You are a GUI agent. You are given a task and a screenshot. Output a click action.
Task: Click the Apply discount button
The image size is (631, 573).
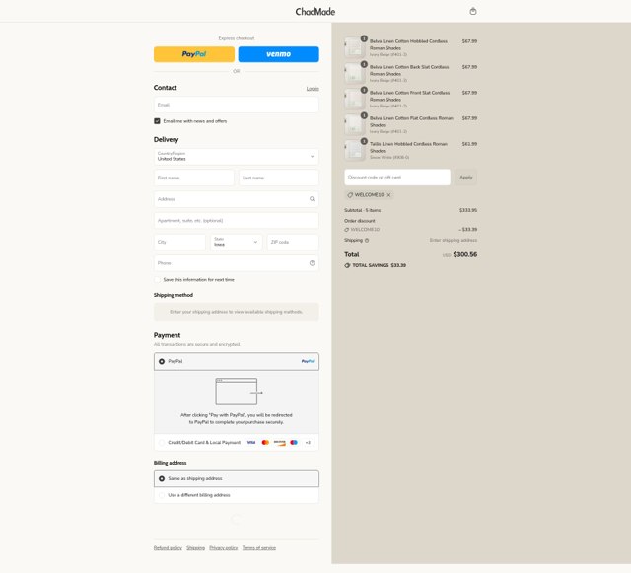coord(466,178)
